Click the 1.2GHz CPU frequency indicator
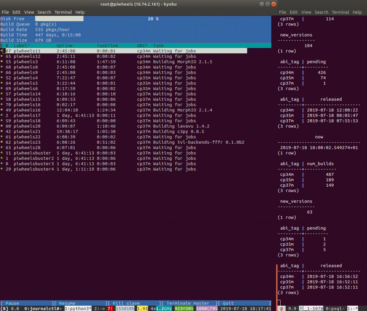 [x=164, y=308]
